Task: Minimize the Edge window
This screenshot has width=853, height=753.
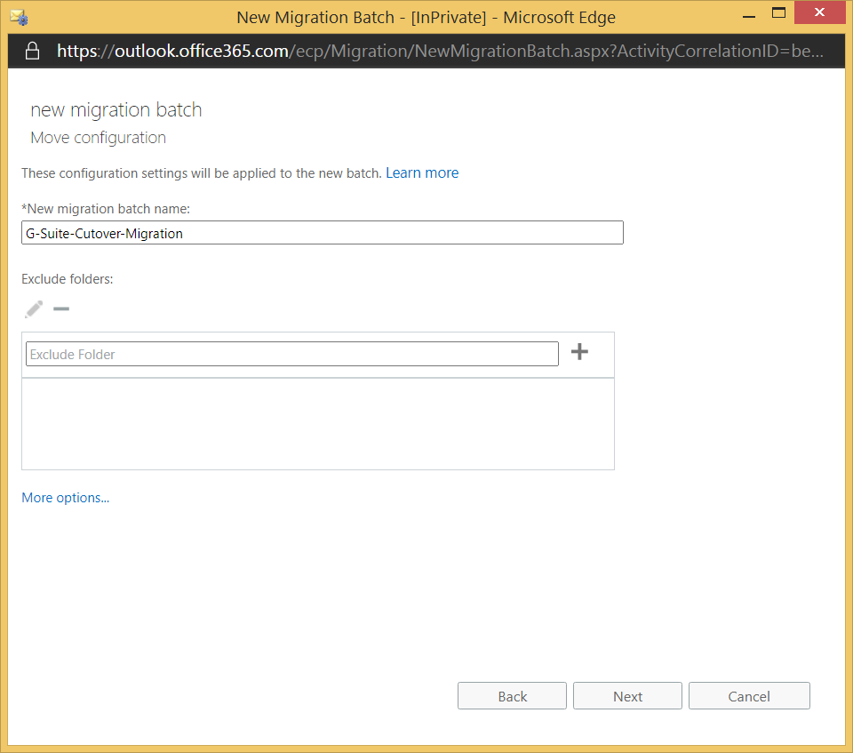Action: click(x=749, y=12)
